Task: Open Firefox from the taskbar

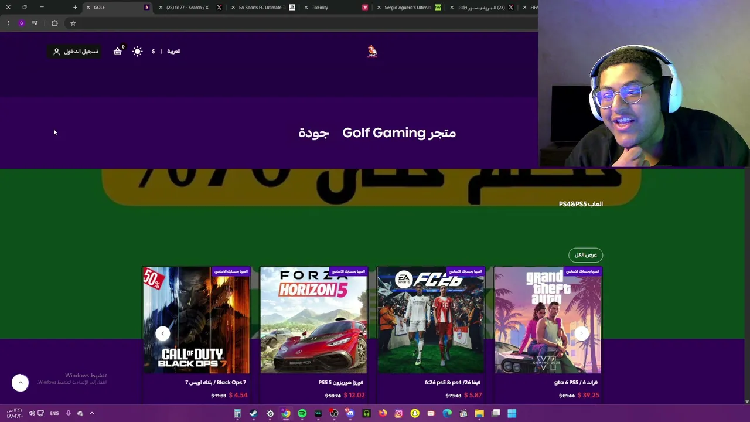Action: (383, 413)
